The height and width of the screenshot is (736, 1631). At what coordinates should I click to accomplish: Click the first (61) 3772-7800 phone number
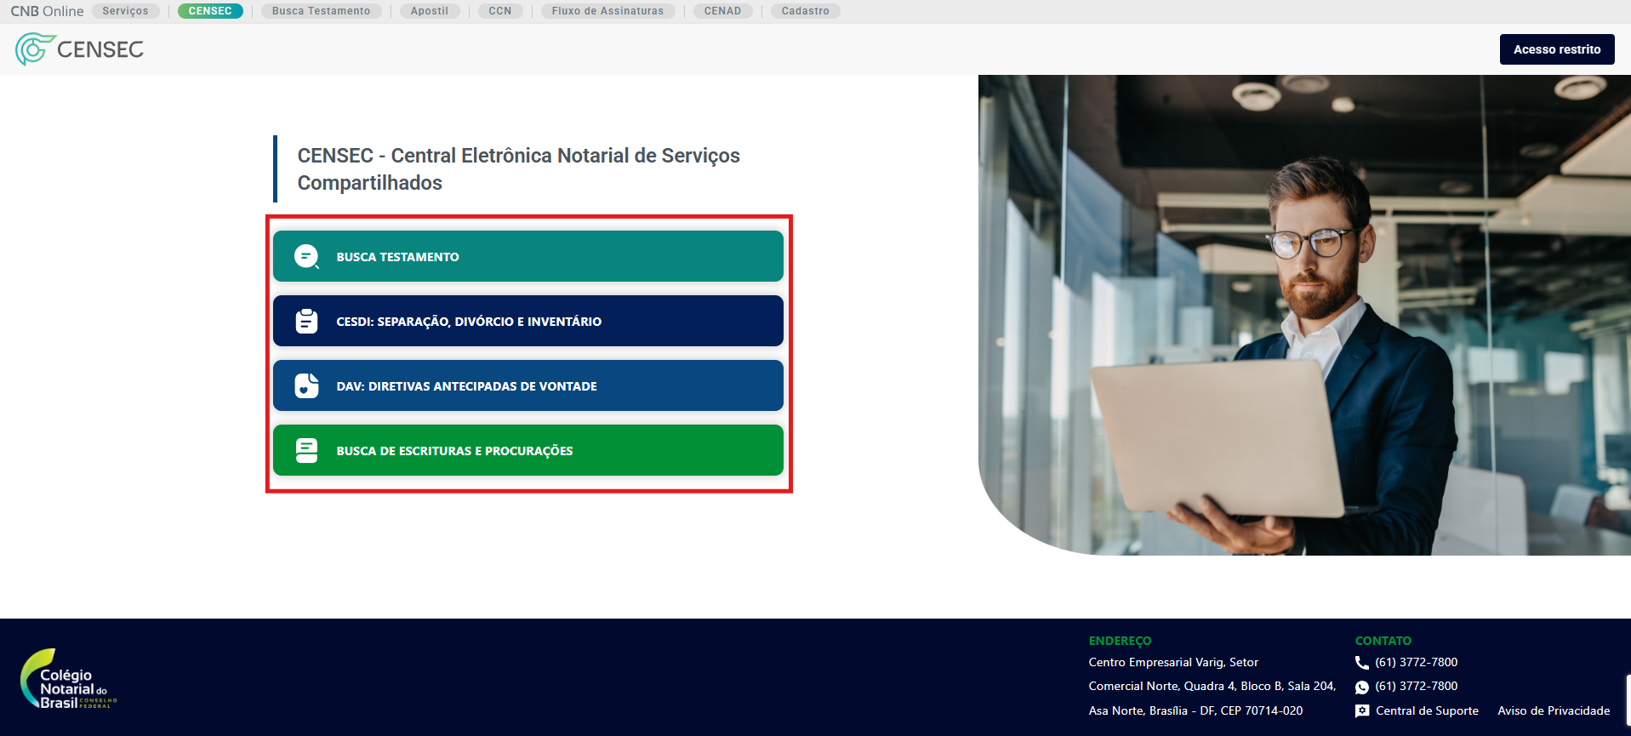tap(1417, 662)
